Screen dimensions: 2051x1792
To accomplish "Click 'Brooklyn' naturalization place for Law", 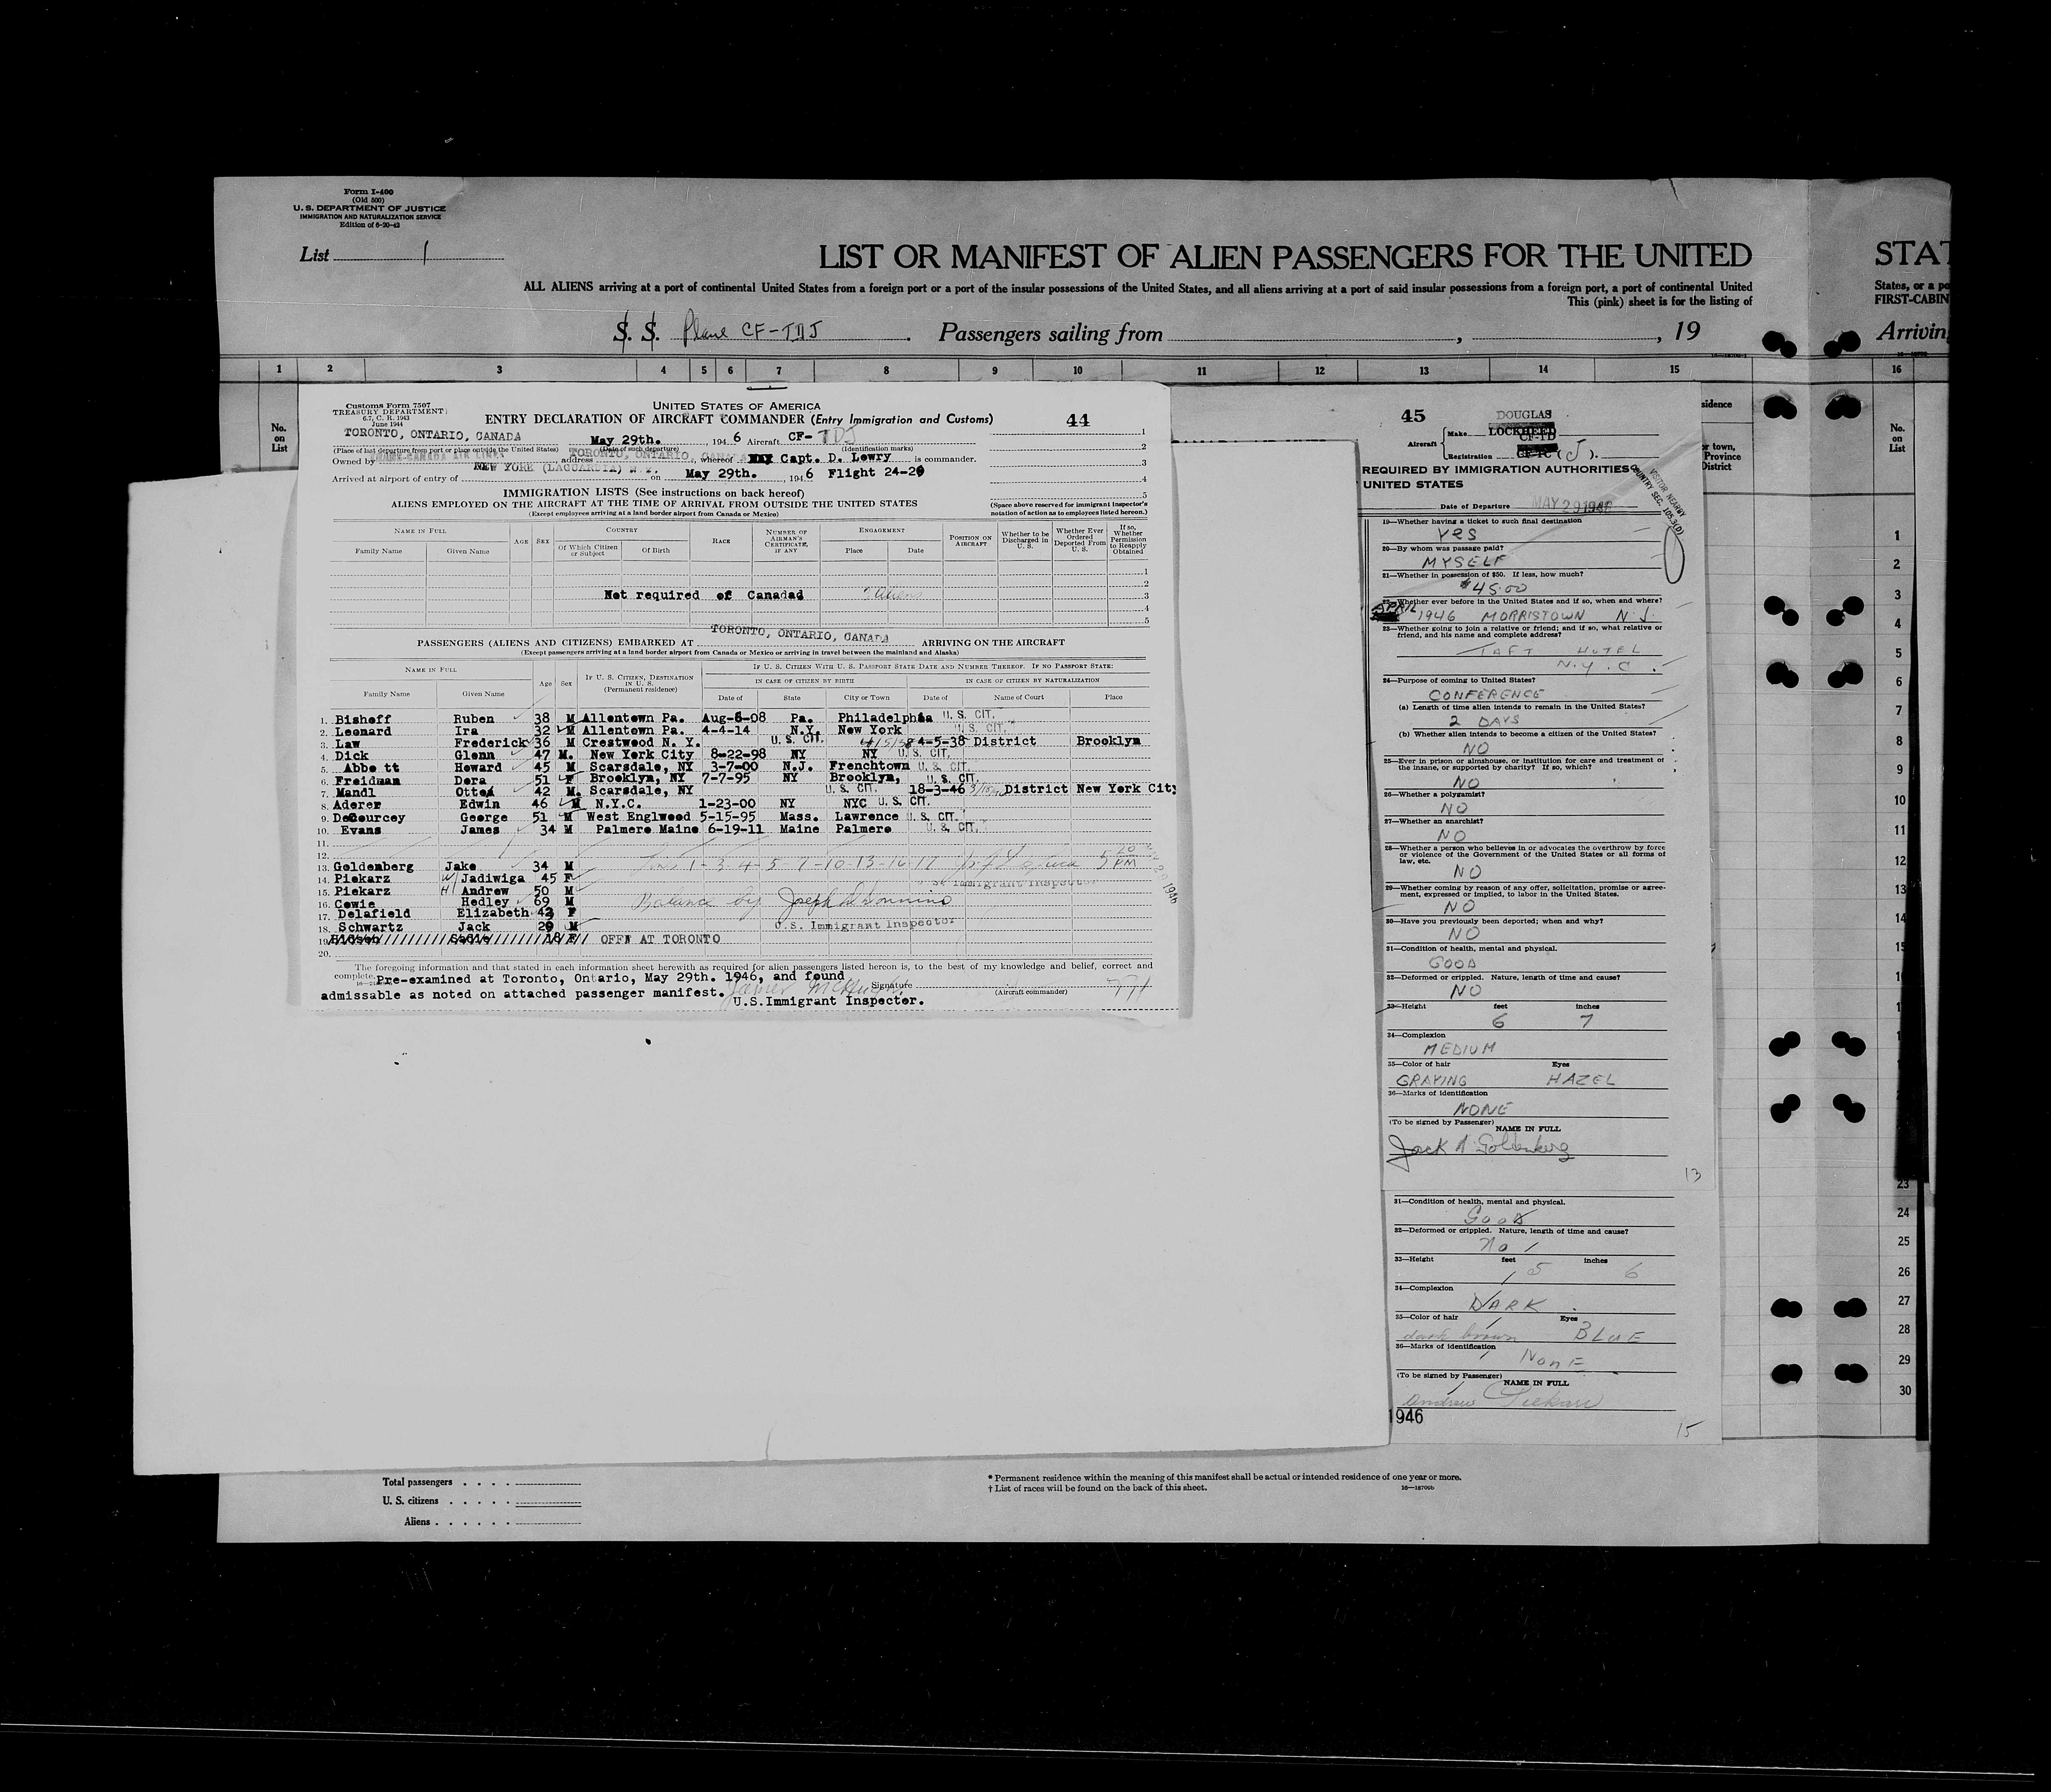I will click(1109, 742).
